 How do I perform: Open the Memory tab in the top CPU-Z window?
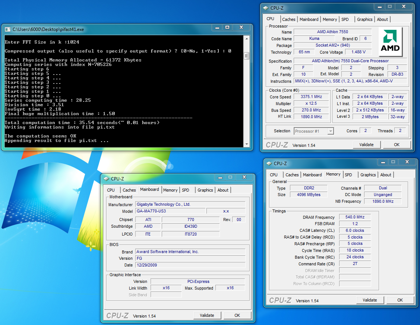pyautogui.click(x=330, y=19)
